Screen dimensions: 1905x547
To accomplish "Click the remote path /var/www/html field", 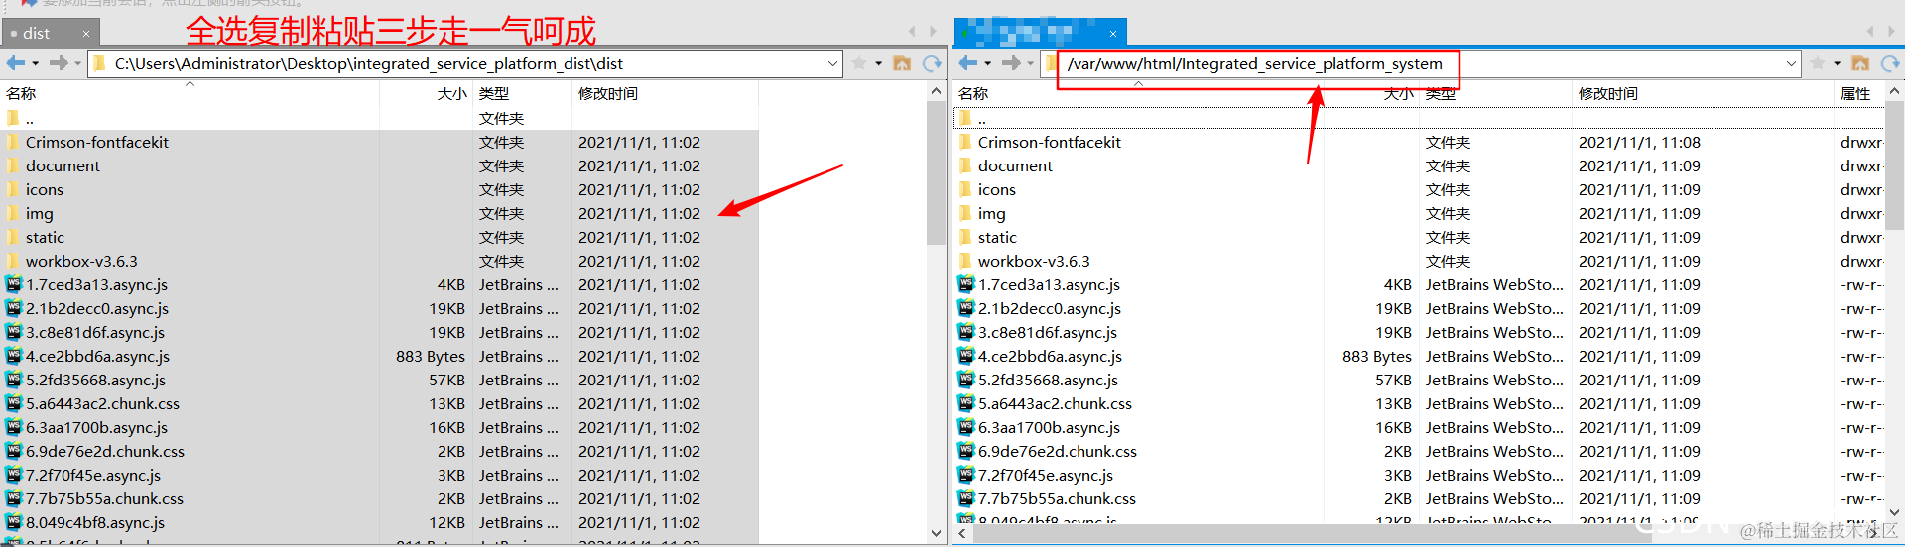I will [x=1421, y=63].
